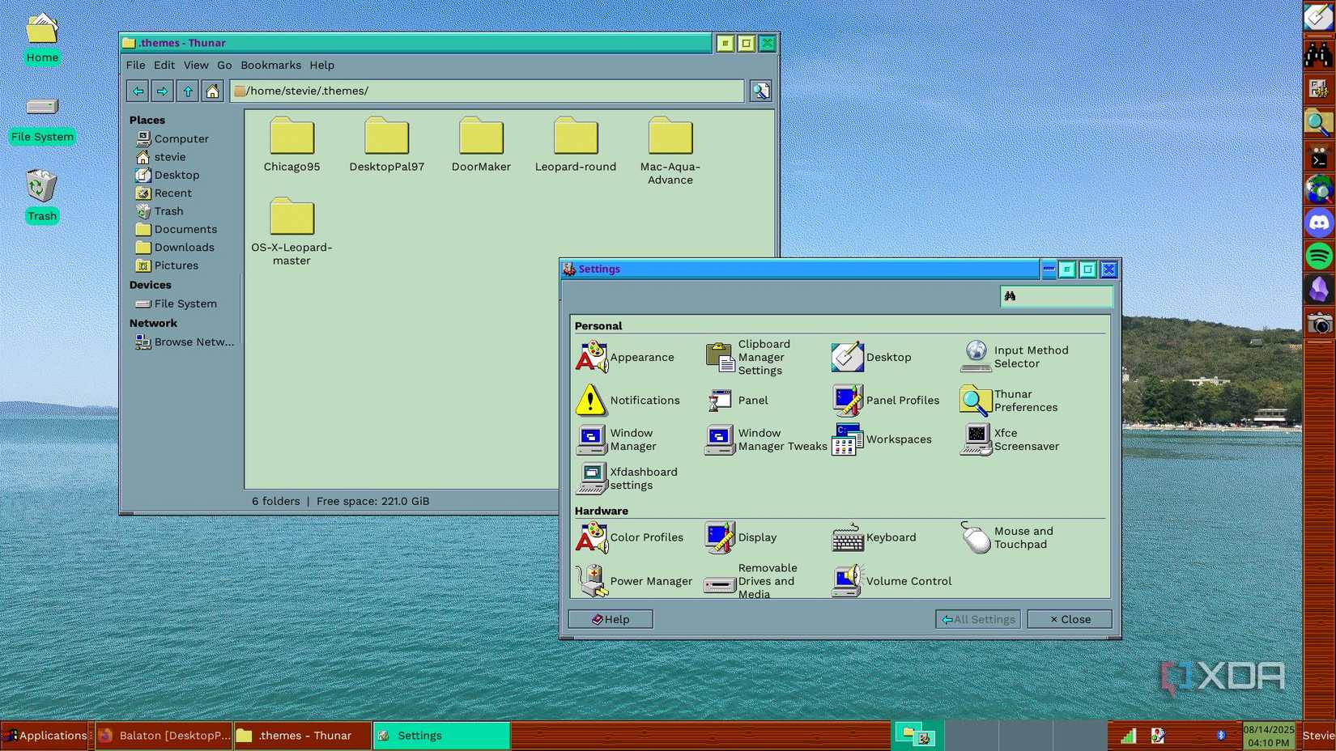Screen dimensions: 1336x751
Task: Open the Go menu in Thunar
Action: 224,65
